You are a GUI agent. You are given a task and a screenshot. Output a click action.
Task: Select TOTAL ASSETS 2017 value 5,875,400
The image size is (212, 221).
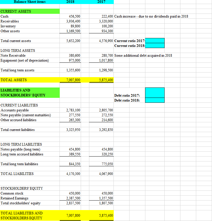106,80
